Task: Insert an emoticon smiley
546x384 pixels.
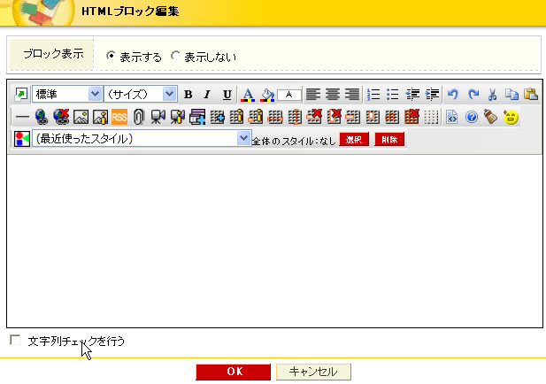Action: tap(511, 118)
